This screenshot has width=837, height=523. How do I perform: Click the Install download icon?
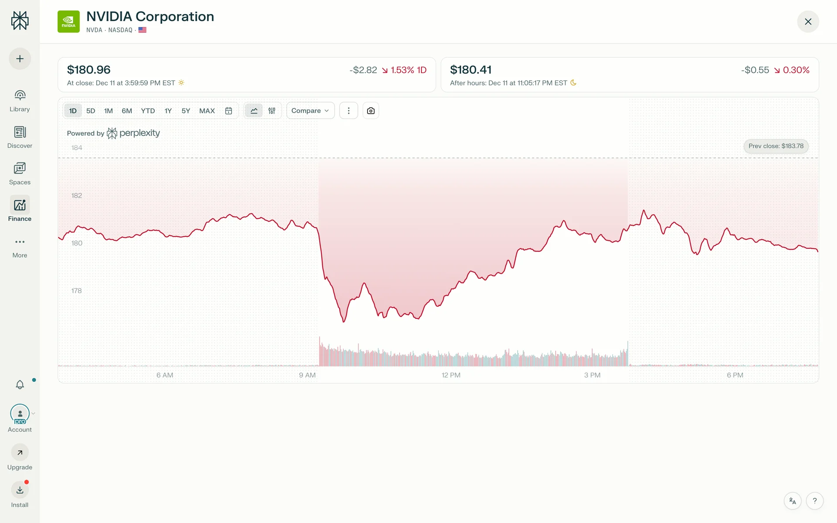pos(20,490)
